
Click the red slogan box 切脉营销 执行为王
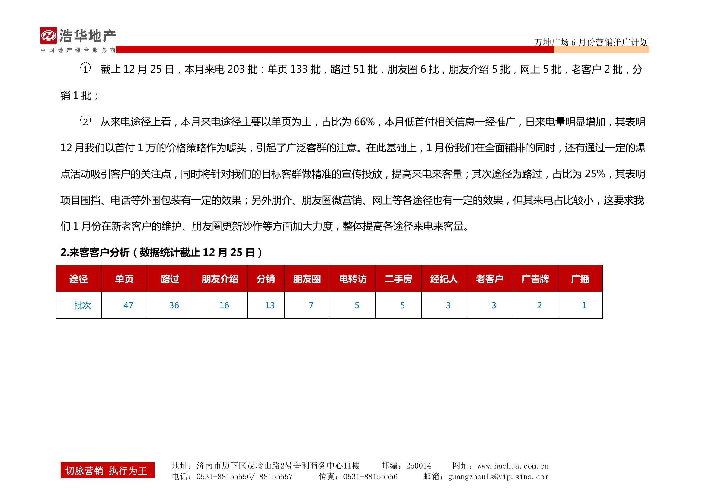coord(107,470)
